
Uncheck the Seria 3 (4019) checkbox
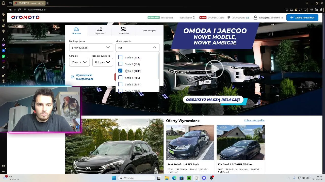pos(120,71)
